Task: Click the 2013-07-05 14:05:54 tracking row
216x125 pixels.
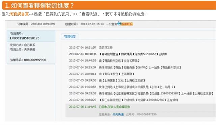Action: click(122, 87)
